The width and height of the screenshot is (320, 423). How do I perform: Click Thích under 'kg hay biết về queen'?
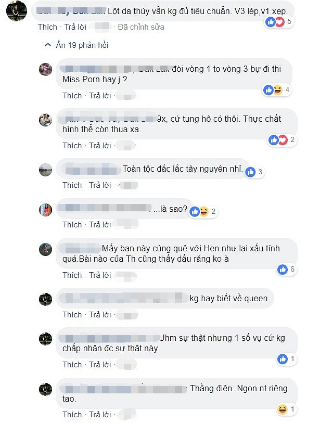(72, 315)
